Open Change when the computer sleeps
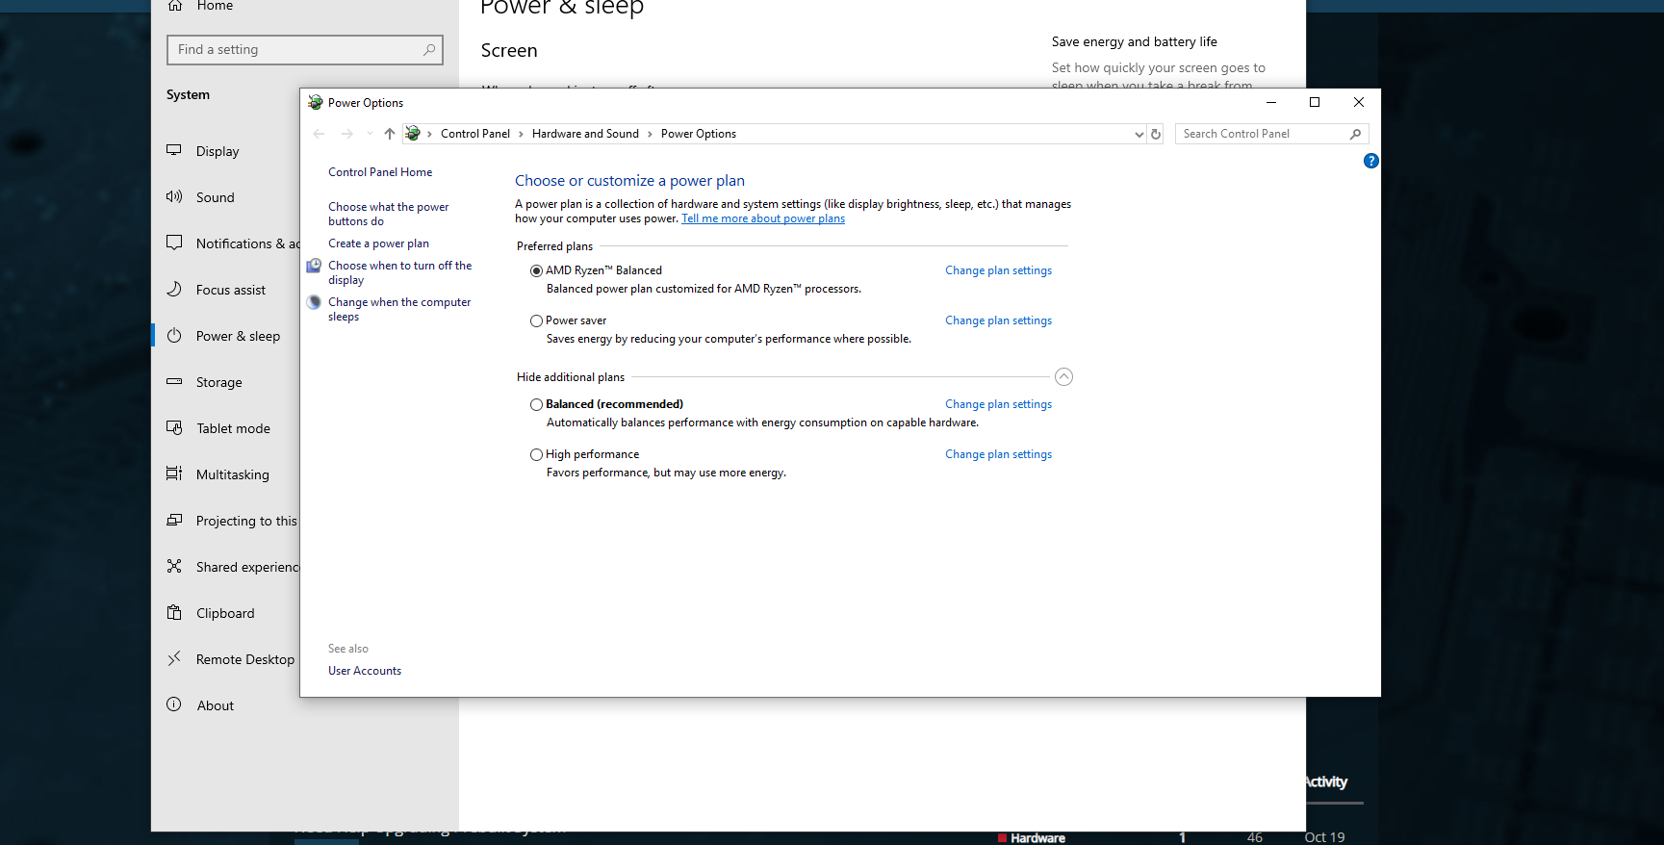This screenshot has height=845, width=1664. pyautogui.click(x=399, y=309)
